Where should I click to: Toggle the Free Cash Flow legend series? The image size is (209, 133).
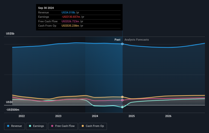(63, 126)
